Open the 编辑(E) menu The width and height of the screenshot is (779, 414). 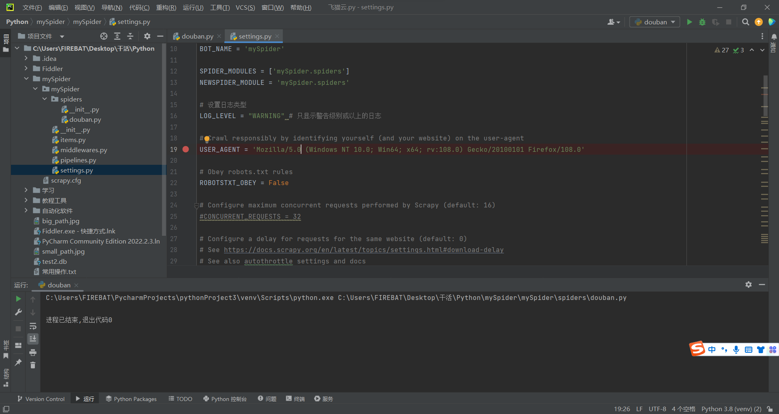[58, 7]
